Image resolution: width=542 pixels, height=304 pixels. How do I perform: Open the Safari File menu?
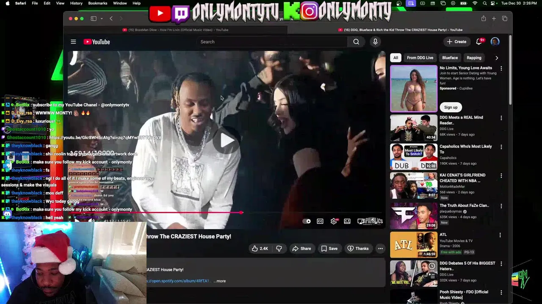35,3
